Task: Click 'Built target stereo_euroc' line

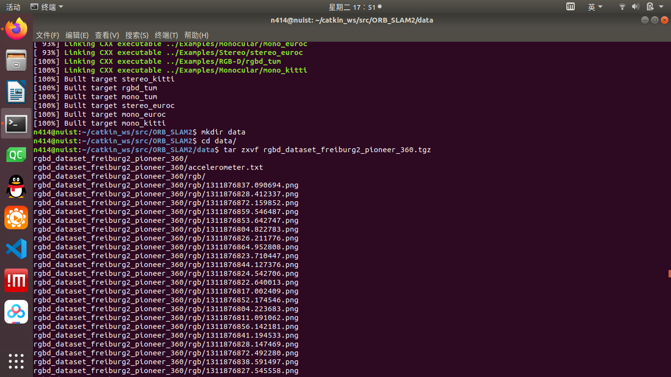Action: pos(104,106)
